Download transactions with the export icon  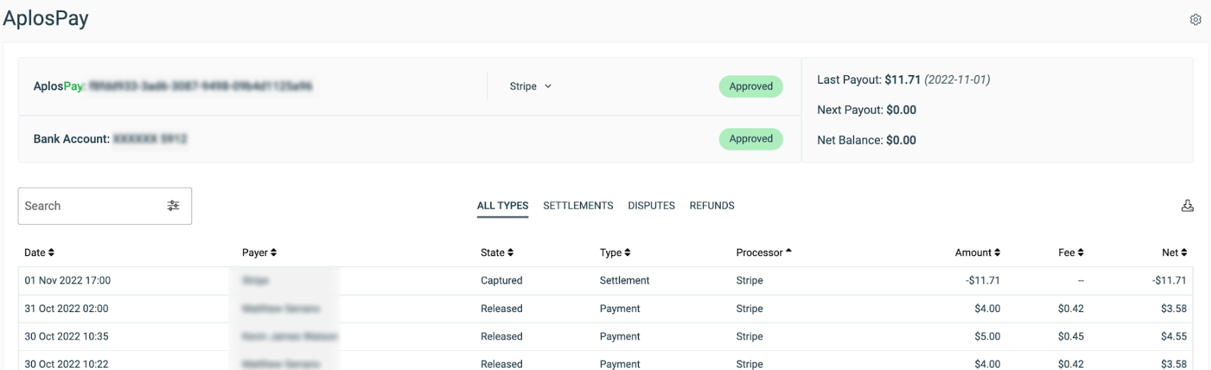[1188, 206]
